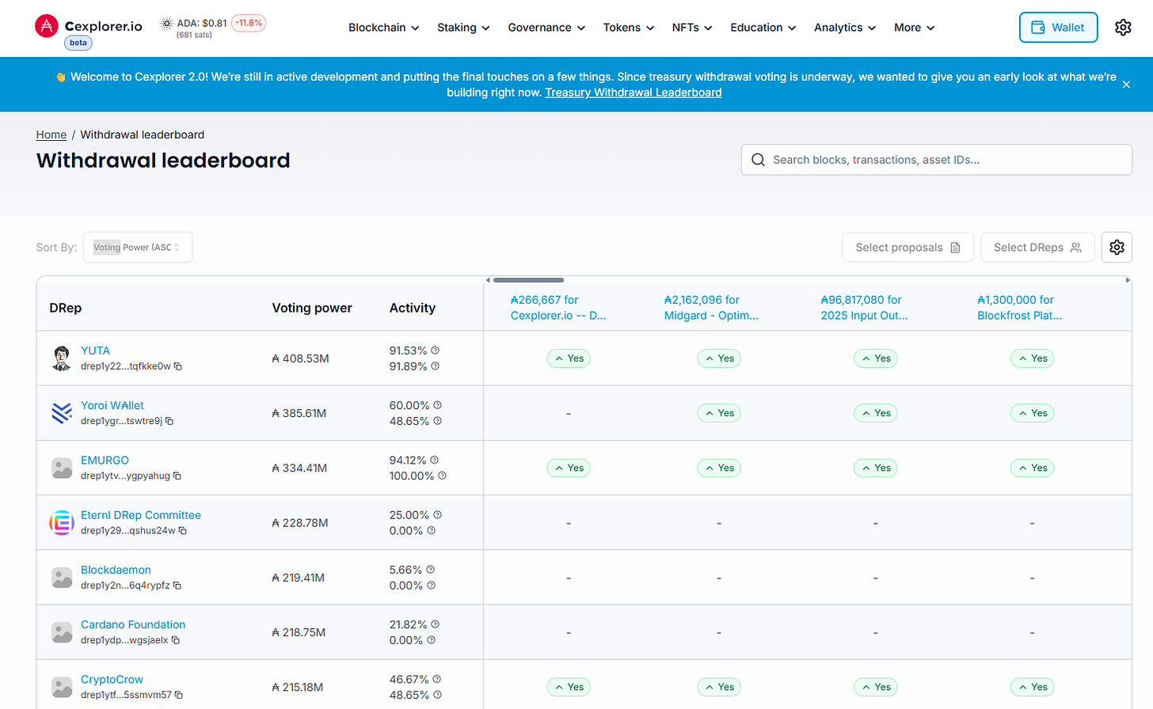Expand the More menu
The width and height of the screenshot is (1153, 709).
(x=915, y=28)
